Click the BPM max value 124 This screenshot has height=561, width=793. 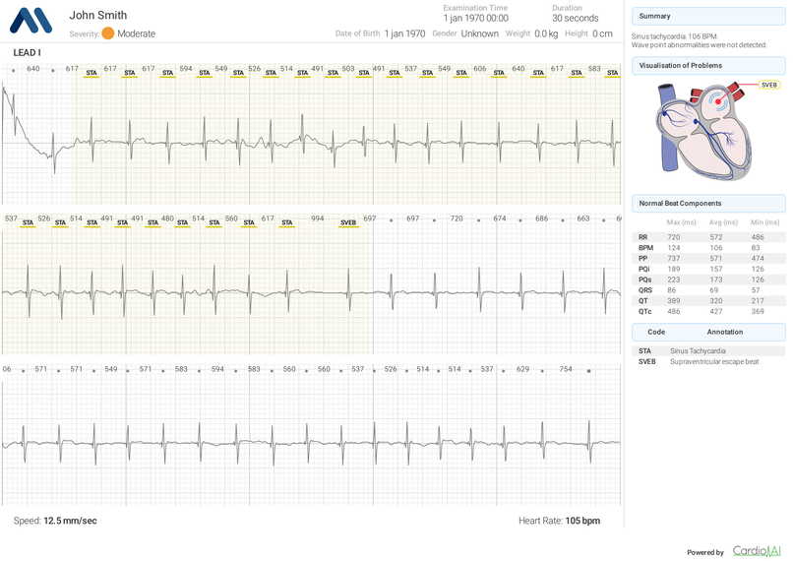[674, 248]
